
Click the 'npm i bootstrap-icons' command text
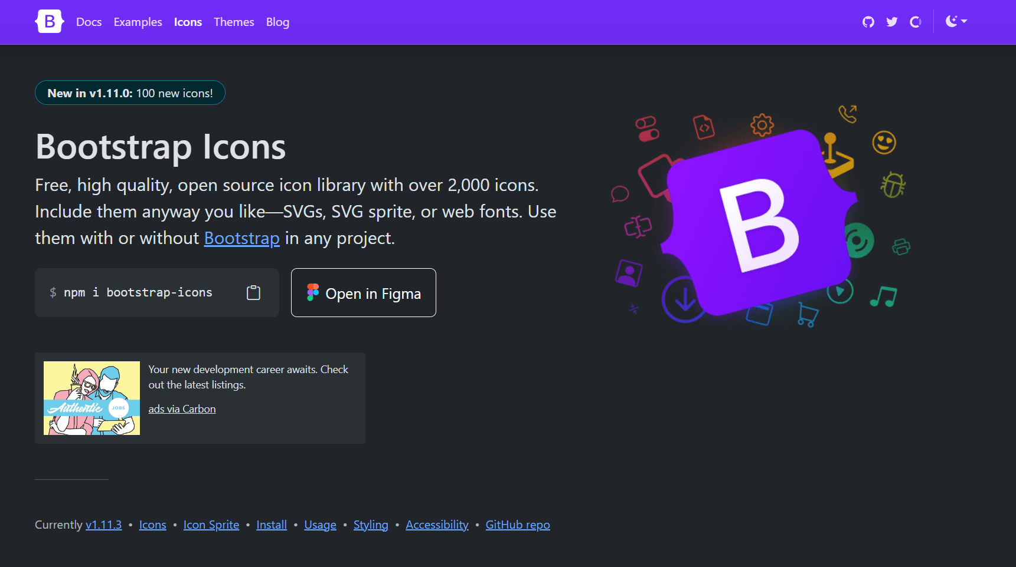pyautogui.click(x=138, y=292)
